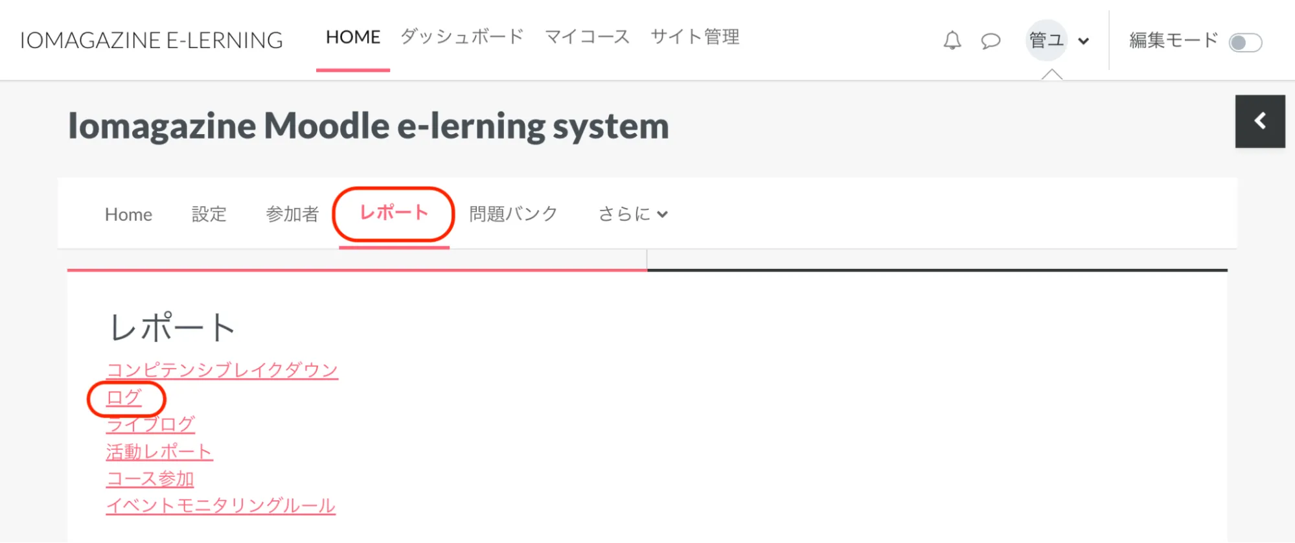Open the 設定 tab
Image resolution: width=1295 pixels, height=543 pixels.
[x=209, y=214]
